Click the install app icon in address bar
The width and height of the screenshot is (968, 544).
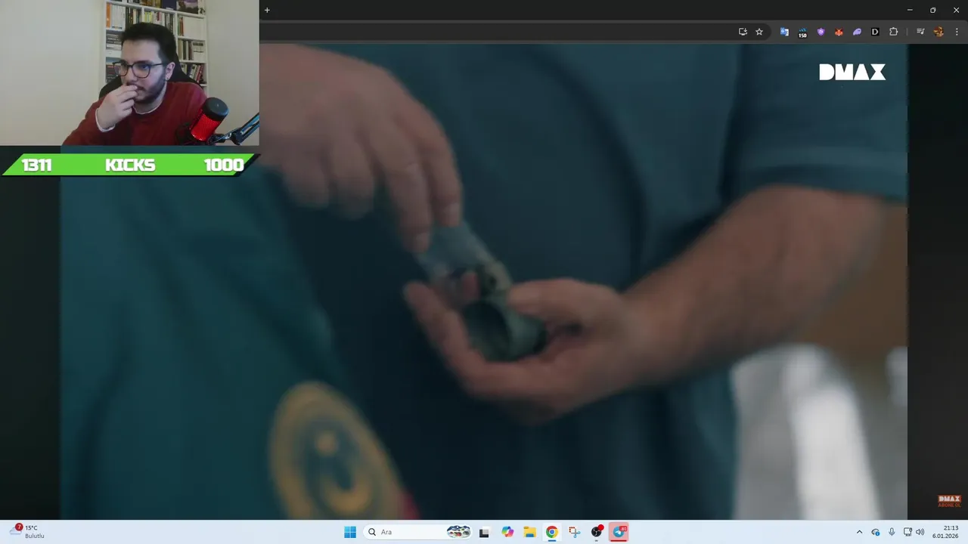(743, 32)
